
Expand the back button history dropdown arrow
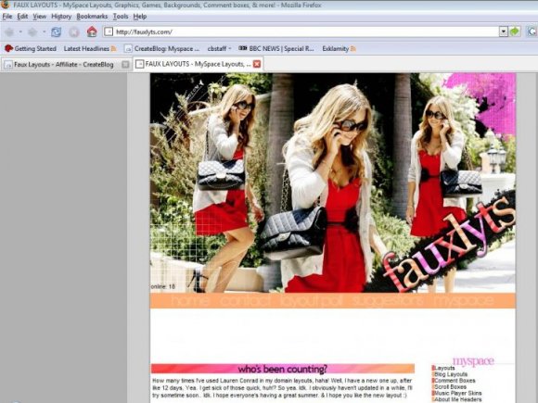coord(20,32)
